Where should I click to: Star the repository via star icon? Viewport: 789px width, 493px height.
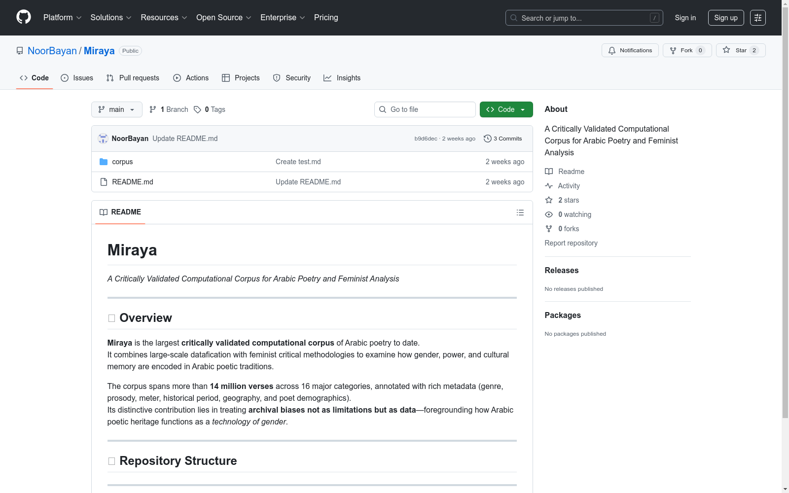pos(726,50)
